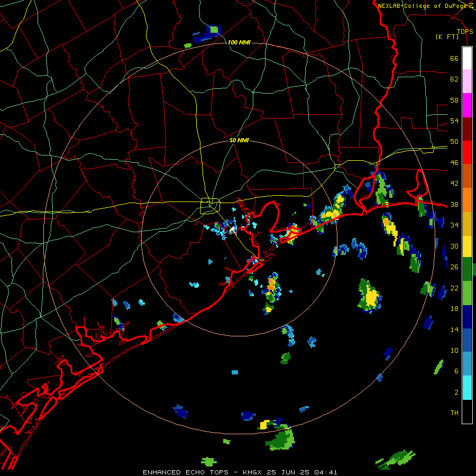Image resolution: width=476 pixels, height=476 pixels.
Task: Select the legend value "42"
Action: (x=454, y=184)
